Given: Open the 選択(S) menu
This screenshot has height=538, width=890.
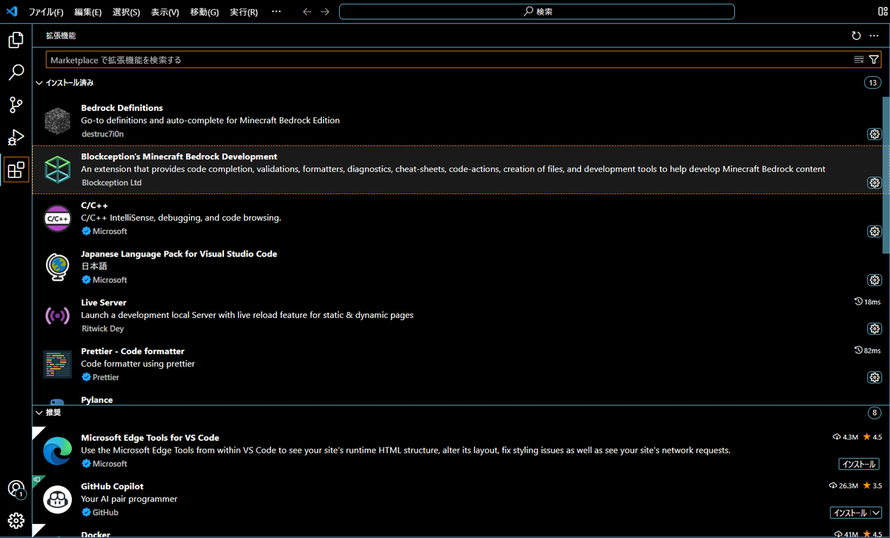Looking at the screenshot, I should click(126, 12).
